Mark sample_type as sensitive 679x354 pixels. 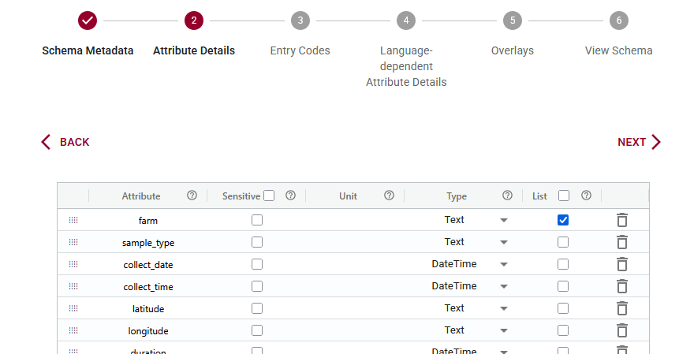(257, 242)
